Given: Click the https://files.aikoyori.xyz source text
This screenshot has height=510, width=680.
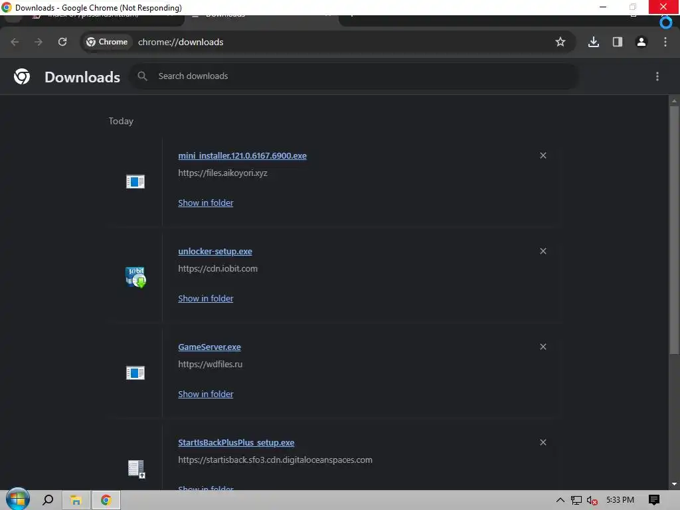Looking at the screenshot, I should (223, 173).
